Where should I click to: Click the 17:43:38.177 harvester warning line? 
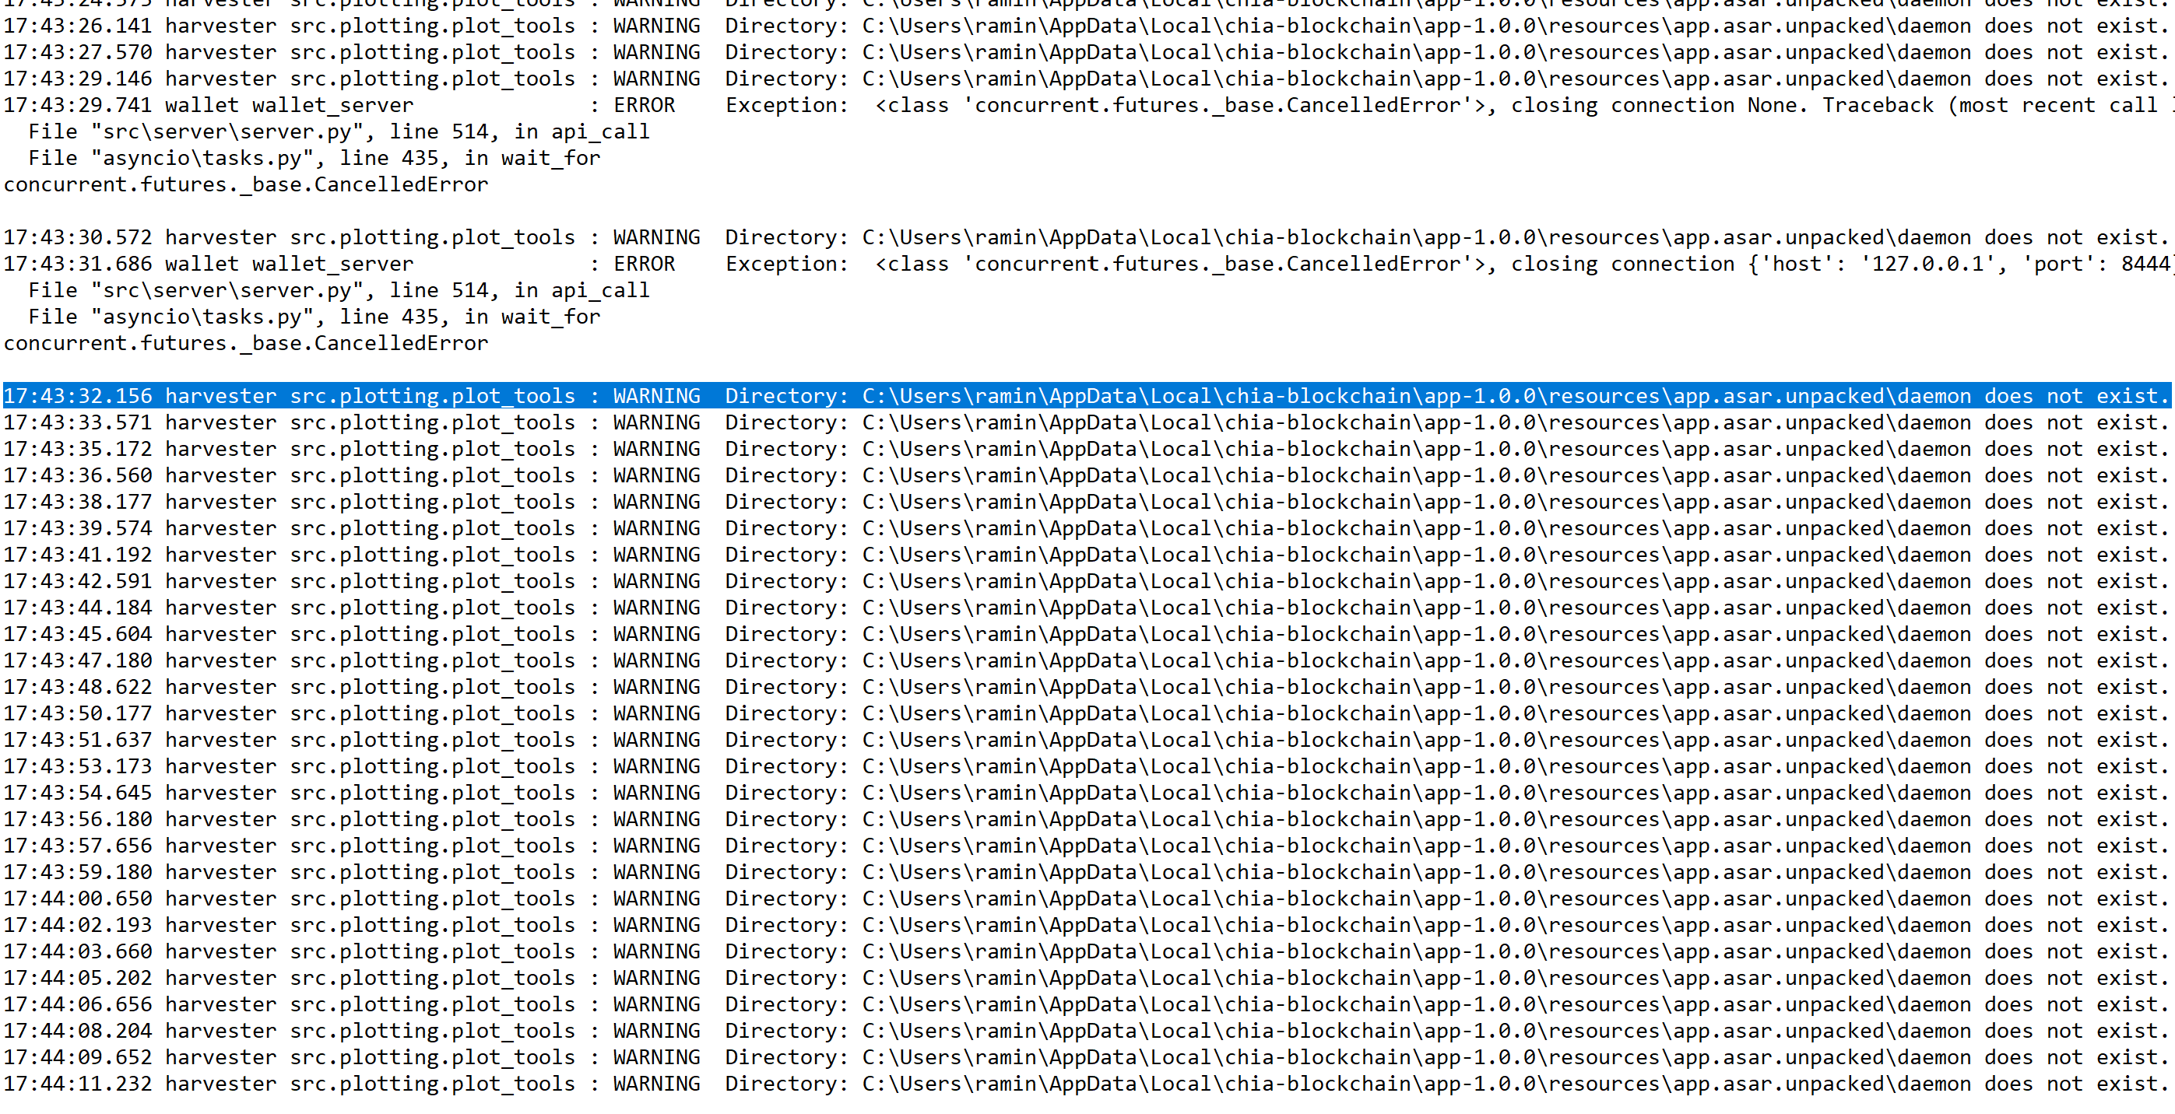tap(1086, 502)
